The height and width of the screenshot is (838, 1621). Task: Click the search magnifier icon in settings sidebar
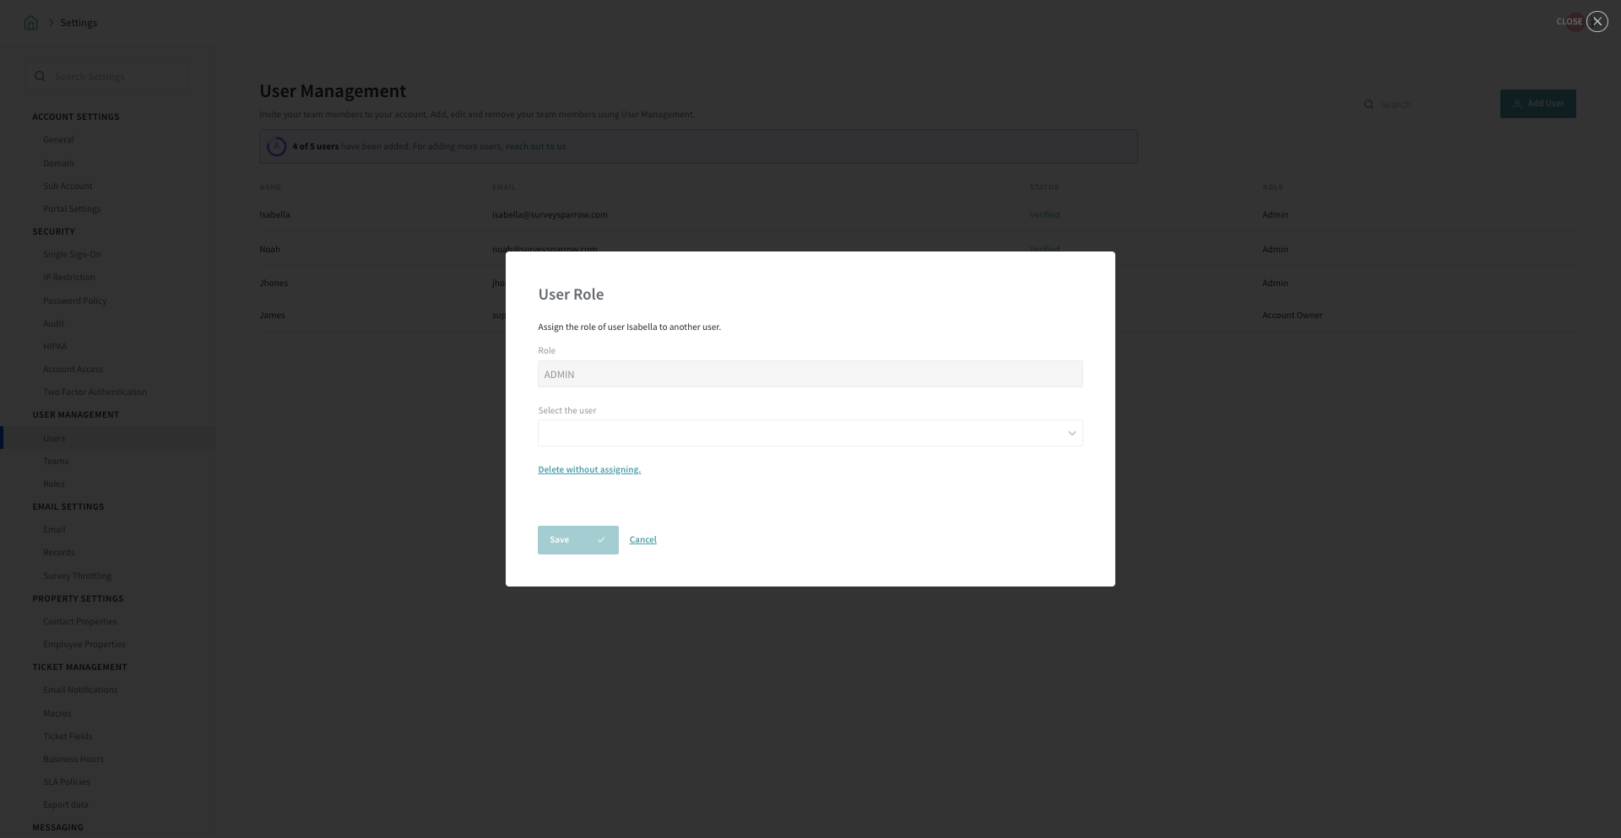pyautogui.click(x=40, y=77)
